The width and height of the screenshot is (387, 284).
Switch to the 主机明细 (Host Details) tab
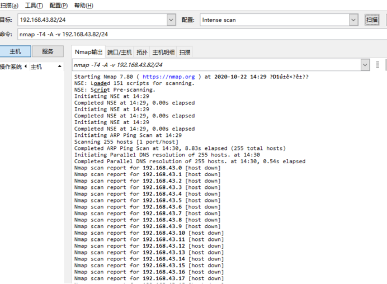click(x=163, y=52)
